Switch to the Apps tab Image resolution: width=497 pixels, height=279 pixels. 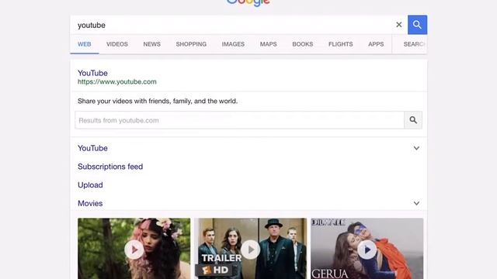376,44
